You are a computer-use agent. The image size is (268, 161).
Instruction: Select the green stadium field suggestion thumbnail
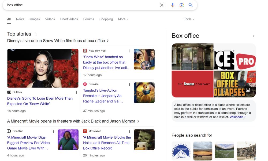224,151
